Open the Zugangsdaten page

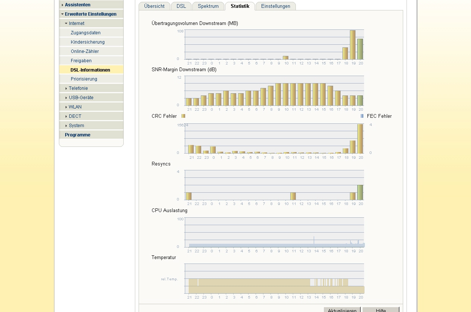click(x=86, y=33)
